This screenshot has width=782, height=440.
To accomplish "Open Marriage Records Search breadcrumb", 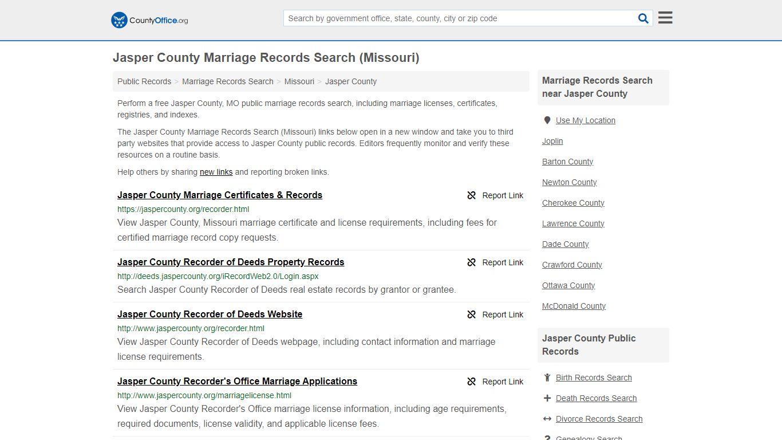I will pos(228,81).
